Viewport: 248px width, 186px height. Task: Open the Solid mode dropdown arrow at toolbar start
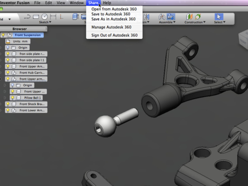(9, 19)
